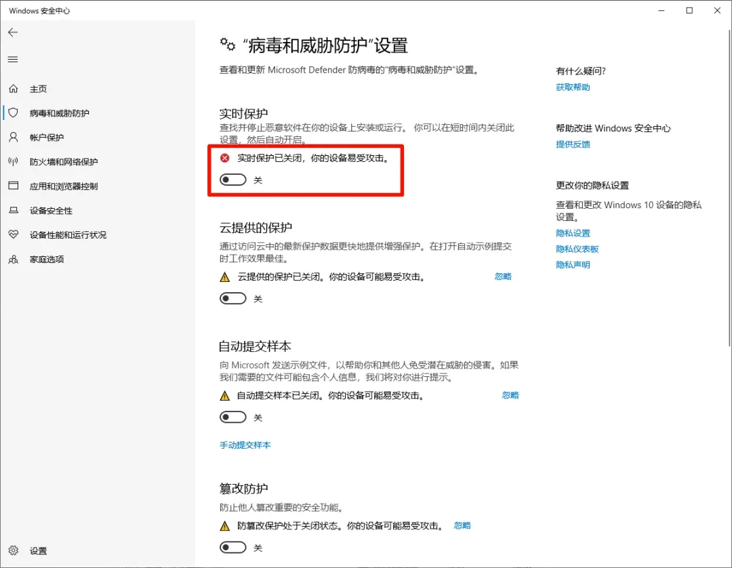The height and width of the screenshot is (568, 732).
Task: Open the 设备安全性 sidebar item
Action: 98,211
